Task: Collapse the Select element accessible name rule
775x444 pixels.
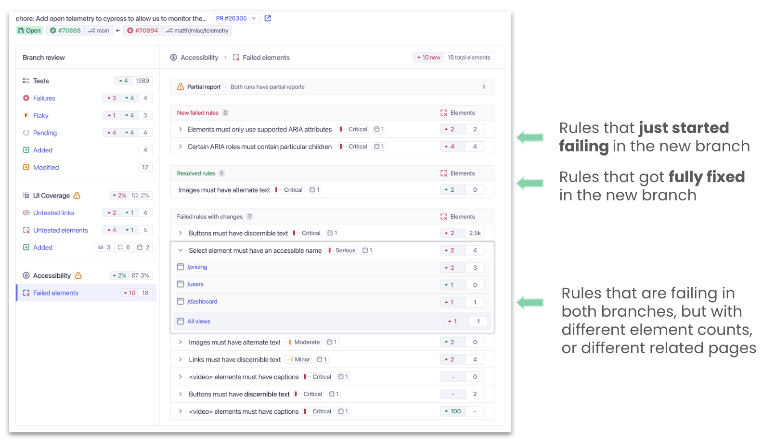Action: pos(181,250)
